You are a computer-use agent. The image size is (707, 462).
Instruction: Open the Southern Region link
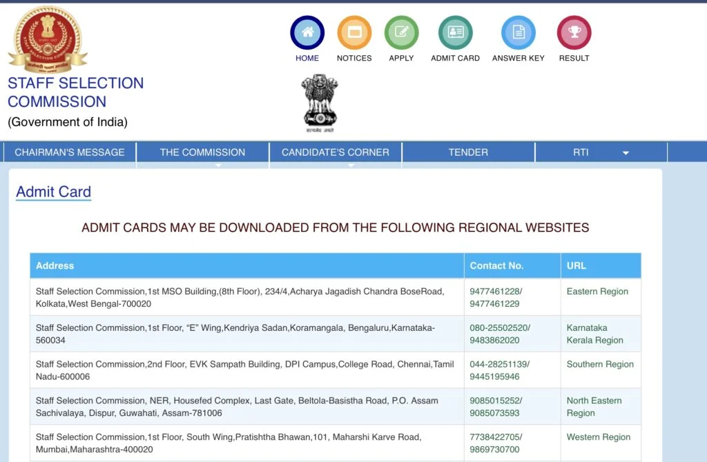(x=600, y=364)
